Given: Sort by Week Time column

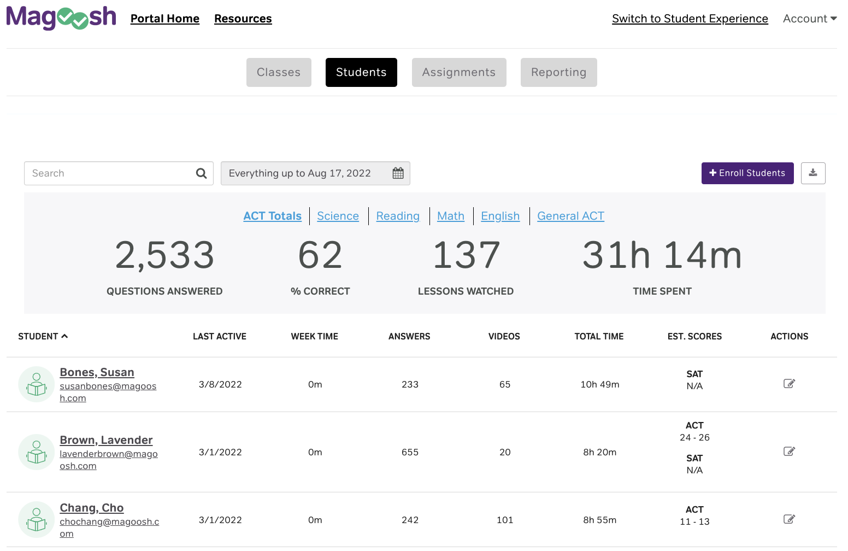Looking at the screenshot, I should [x=315, y=336].
